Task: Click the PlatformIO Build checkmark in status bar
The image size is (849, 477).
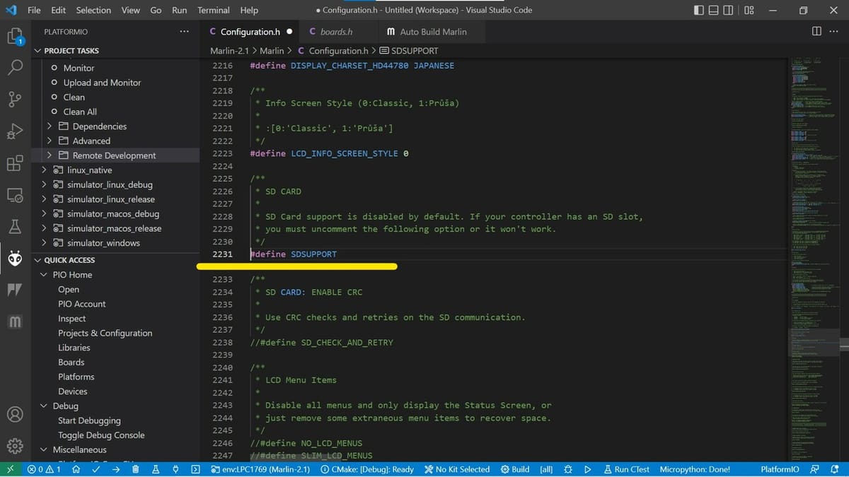Action: tap(96, 469)
